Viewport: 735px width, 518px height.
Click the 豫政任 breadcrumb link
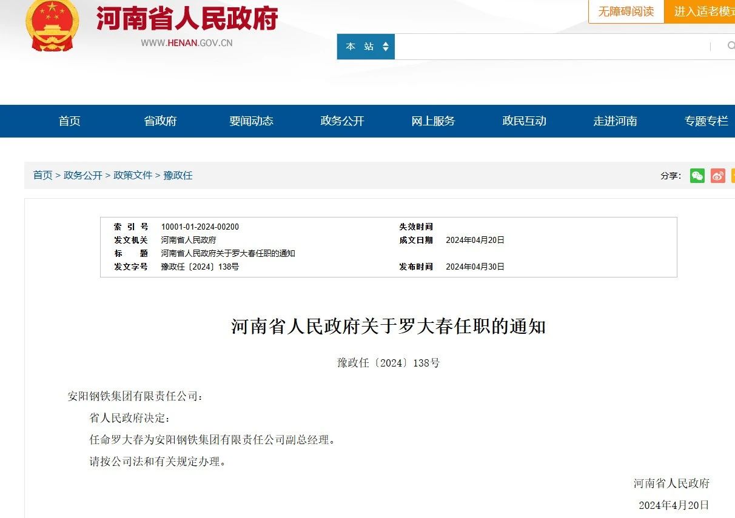pos(178,175)
